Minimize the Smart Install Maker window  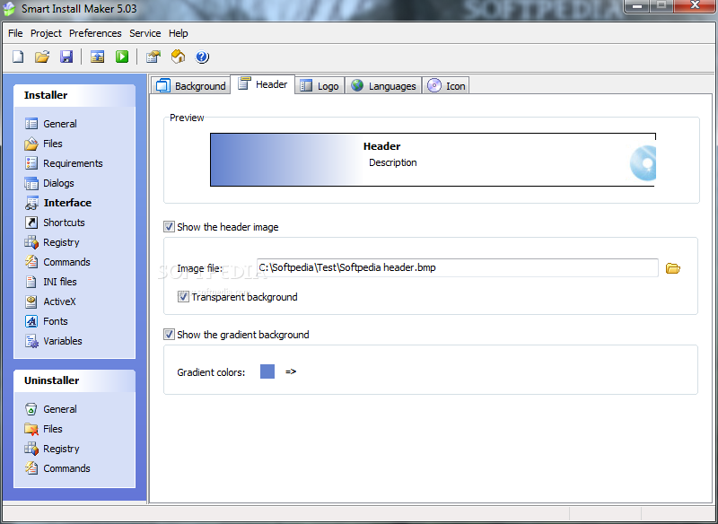click(x=636, y=6)
